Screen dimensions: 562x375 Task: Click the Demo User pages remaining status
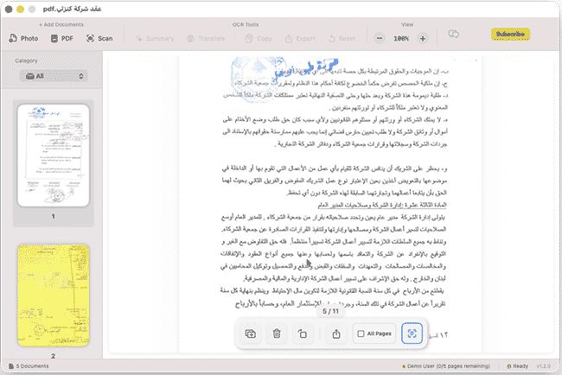click(446, 366)
